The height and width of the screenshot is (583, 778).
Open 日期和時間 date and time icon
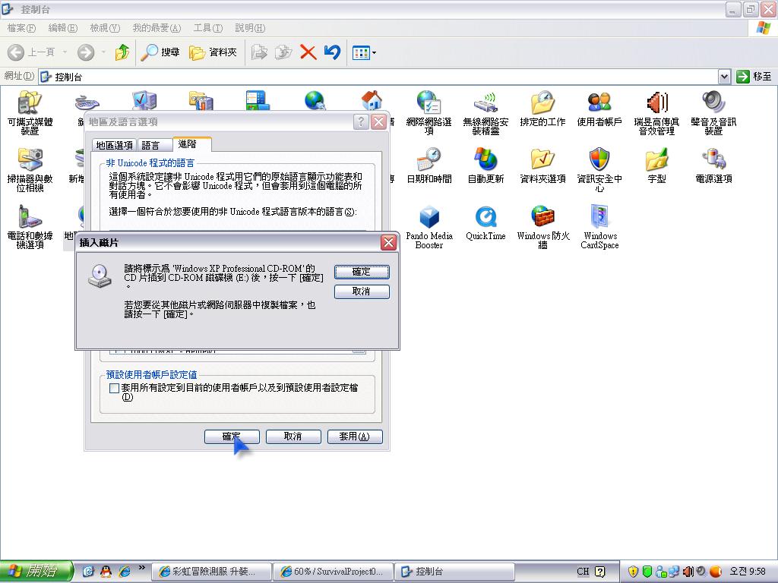point(429,161)
